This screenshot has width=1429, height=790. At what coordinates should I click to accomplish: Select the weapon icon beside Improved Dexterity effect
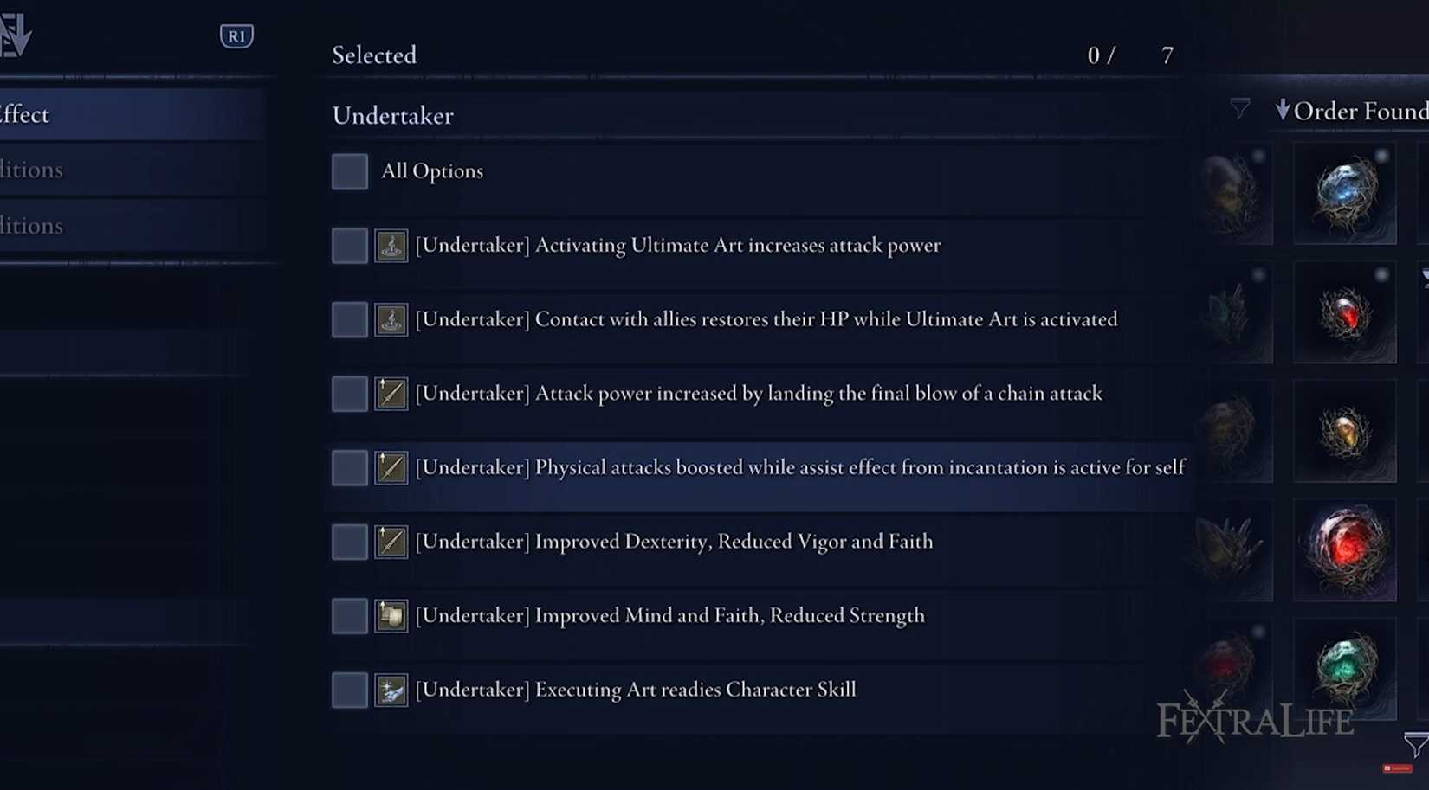click(391, 542)
